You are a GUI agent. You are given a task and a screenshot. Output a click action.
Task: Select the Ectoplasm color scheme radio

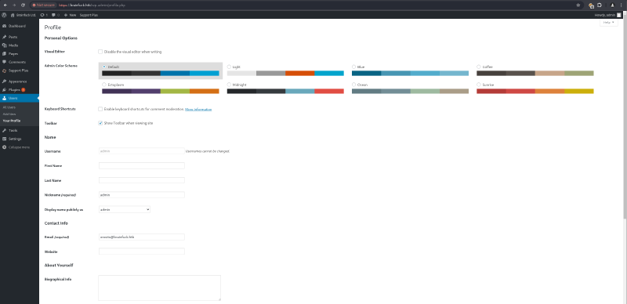(104, 85)
